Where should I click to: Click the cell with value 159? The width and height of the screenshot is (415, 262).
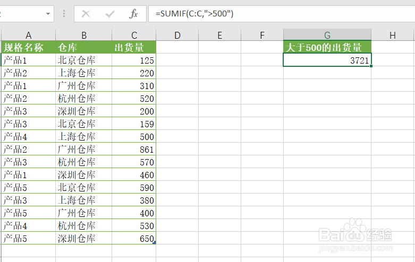(x=134, y=124)
